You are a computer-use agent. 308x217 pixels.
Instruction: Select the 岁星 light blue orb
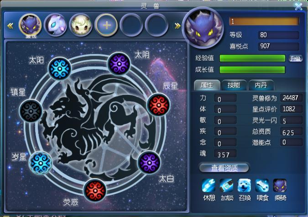(41, 163)
